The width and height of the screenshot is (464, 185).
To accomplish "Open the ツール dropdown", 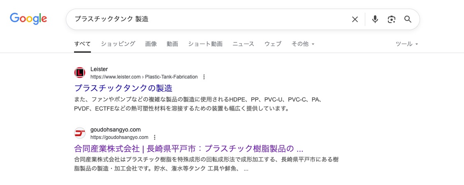I will coord(407,44).
